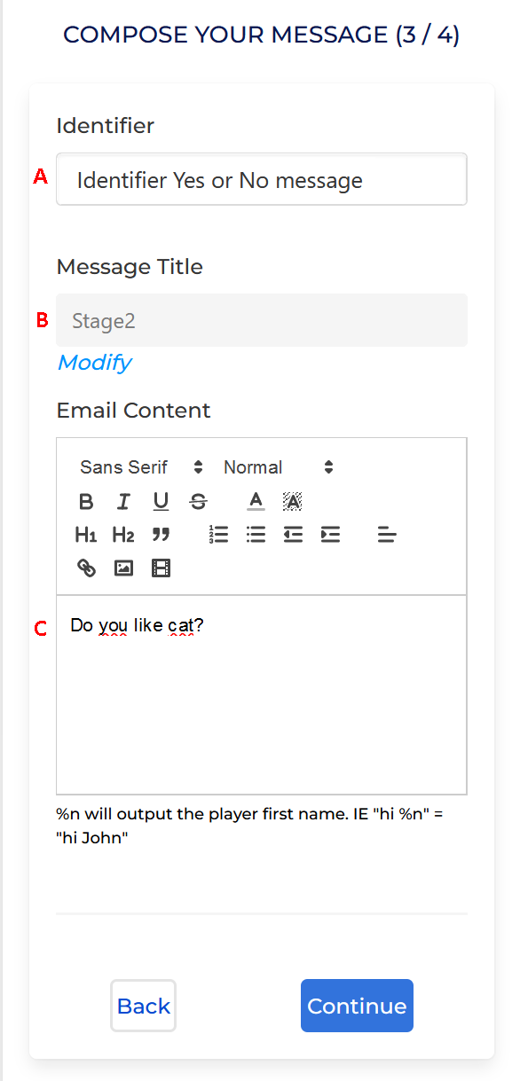This screenshot has width=520, height=1081.
Task: Open the Normal text size dropdown
Action: click(279, 467)
